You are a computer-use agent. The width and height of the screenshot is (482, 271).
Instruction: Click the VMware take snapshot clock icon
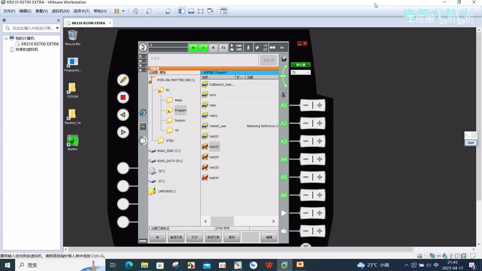(149, 11)
